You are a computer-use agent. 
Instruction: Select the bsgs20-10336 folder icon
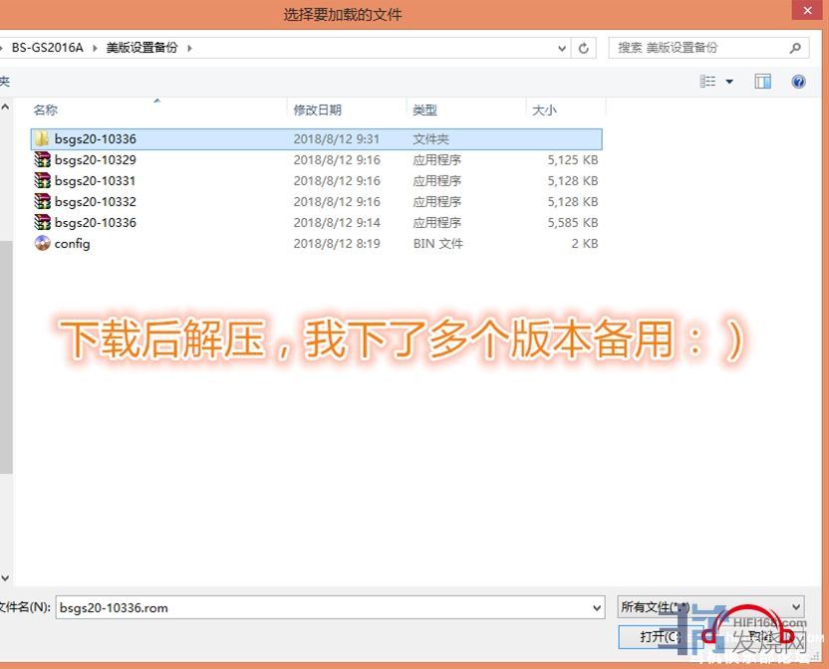click(x=42, y=139)
